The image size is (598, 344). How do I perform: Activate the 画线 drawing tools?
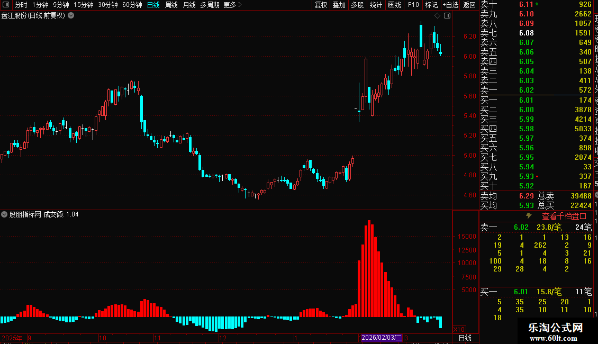tap(394, 5)
